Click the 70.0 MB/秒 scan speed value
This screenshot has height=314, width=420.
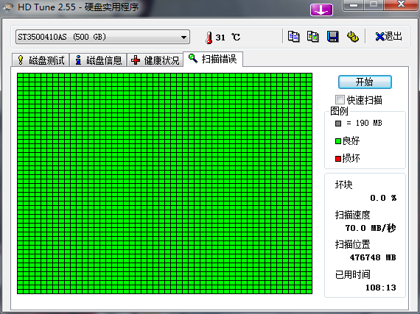click(x=371, y=228)
